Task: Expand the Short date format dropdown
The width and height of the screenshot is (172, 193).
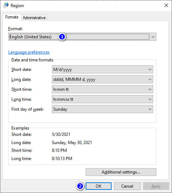Action: point(102,70)
